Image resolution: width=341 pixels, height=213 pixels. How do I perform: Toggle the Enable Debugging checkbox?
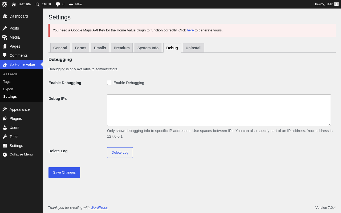pos(109,83)
